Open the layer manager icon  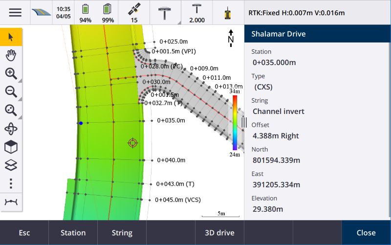[x=11, y=165]
